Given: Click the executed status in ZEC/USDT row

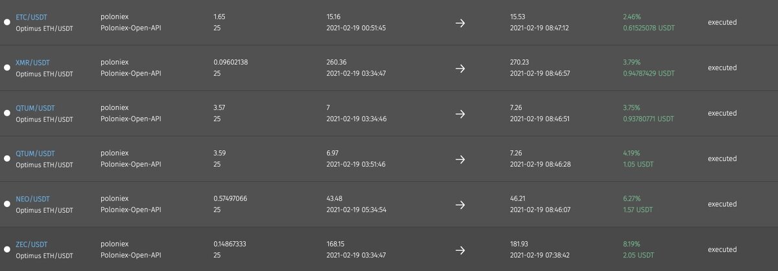Looking at the screenshot, I should 722,250.
